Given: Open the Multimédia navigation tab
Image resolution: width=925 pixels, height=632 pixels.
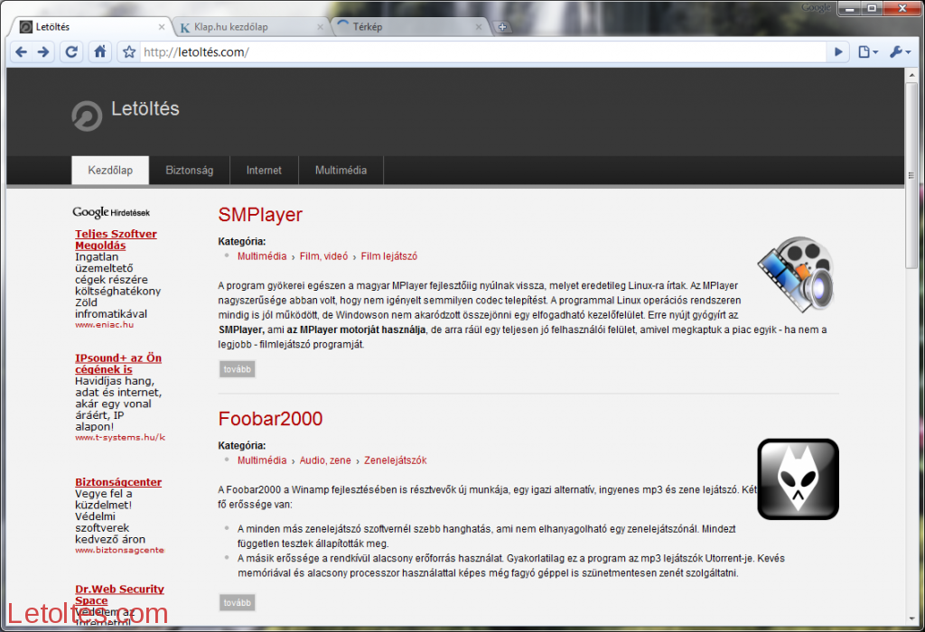Looking at the screenshot, I should point(341,171).
